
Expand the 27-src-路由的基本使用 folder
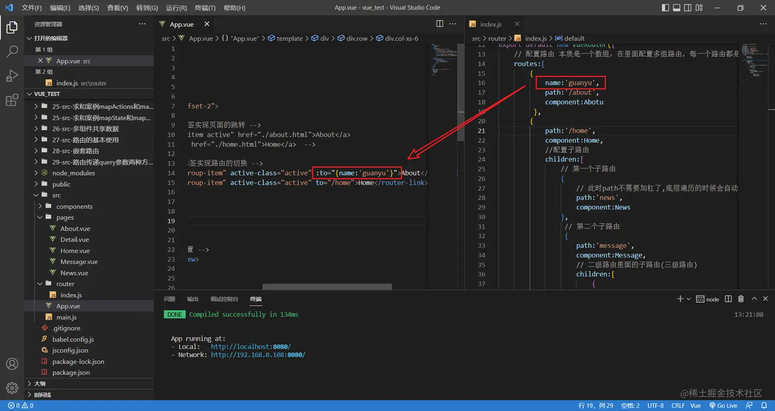click(89, 140)
